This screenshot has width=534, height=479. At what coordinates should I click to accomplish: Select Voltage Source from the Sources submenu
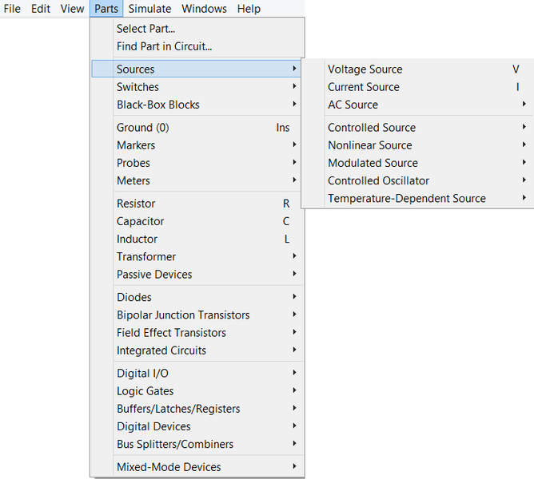tap(365, 69)
